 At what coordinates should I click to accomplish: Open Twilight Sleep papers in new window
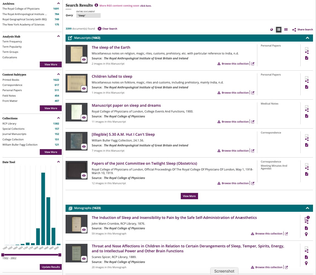click(x=253, y=183)
